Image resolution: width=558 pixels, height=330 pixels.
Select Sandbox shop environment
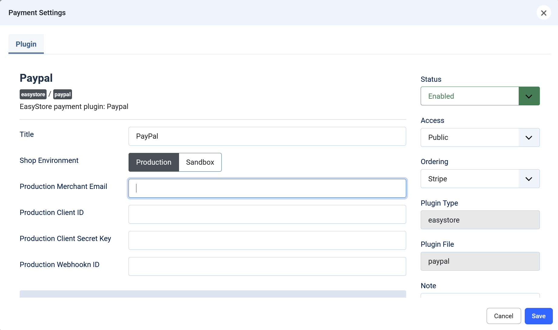(200, 162)
